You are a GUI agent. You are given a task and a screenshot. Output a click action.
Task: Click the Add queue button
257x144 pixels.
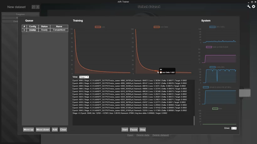click(55, 130)
